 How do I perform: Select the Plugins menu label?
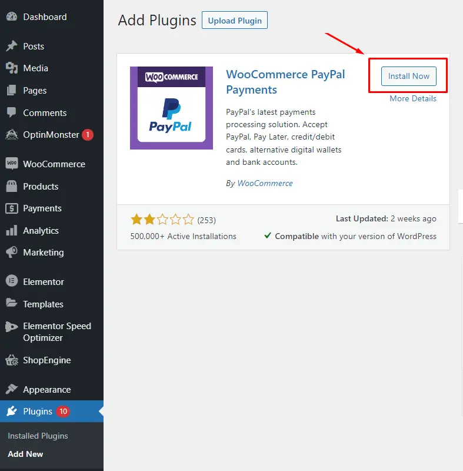pyautogui.click(x=38, y=411)
